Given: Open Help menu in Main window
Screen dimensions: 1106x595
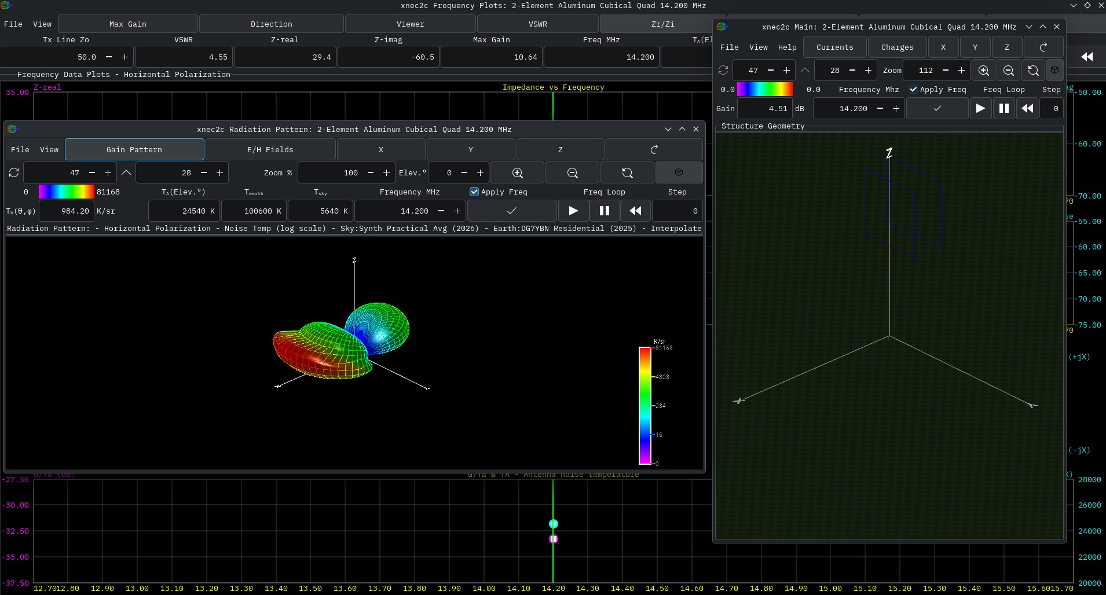Looking at the screenshot, I should coord(788,47).
